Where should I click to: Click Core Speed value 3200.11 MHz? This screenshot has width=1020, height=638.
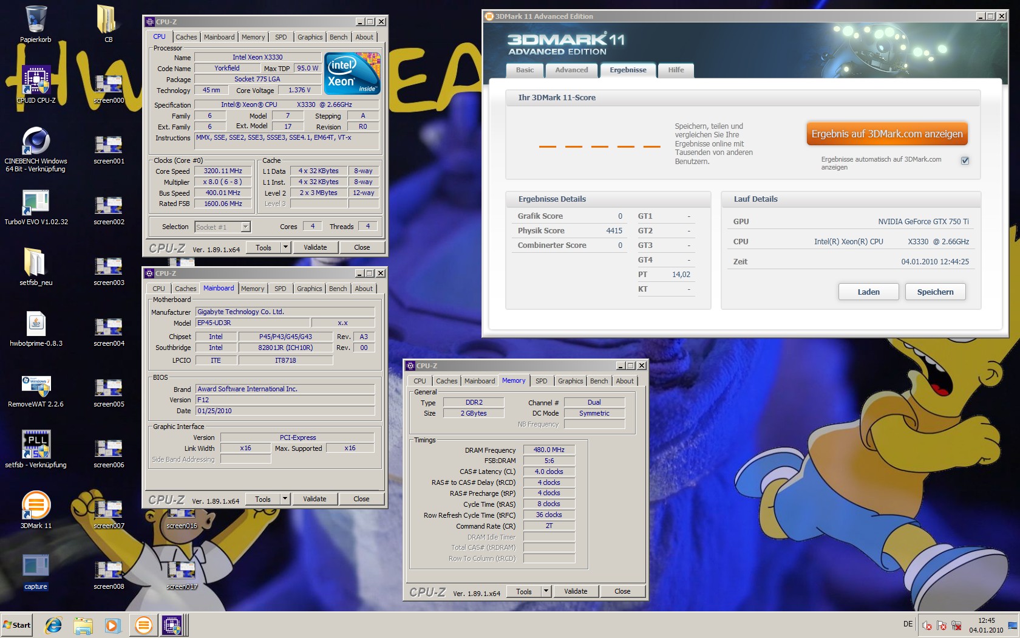point(223,171)
